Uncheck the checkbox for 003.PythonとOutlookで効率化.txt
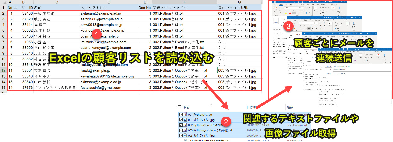Screen dimensions: 393x142 click(181, 130)
